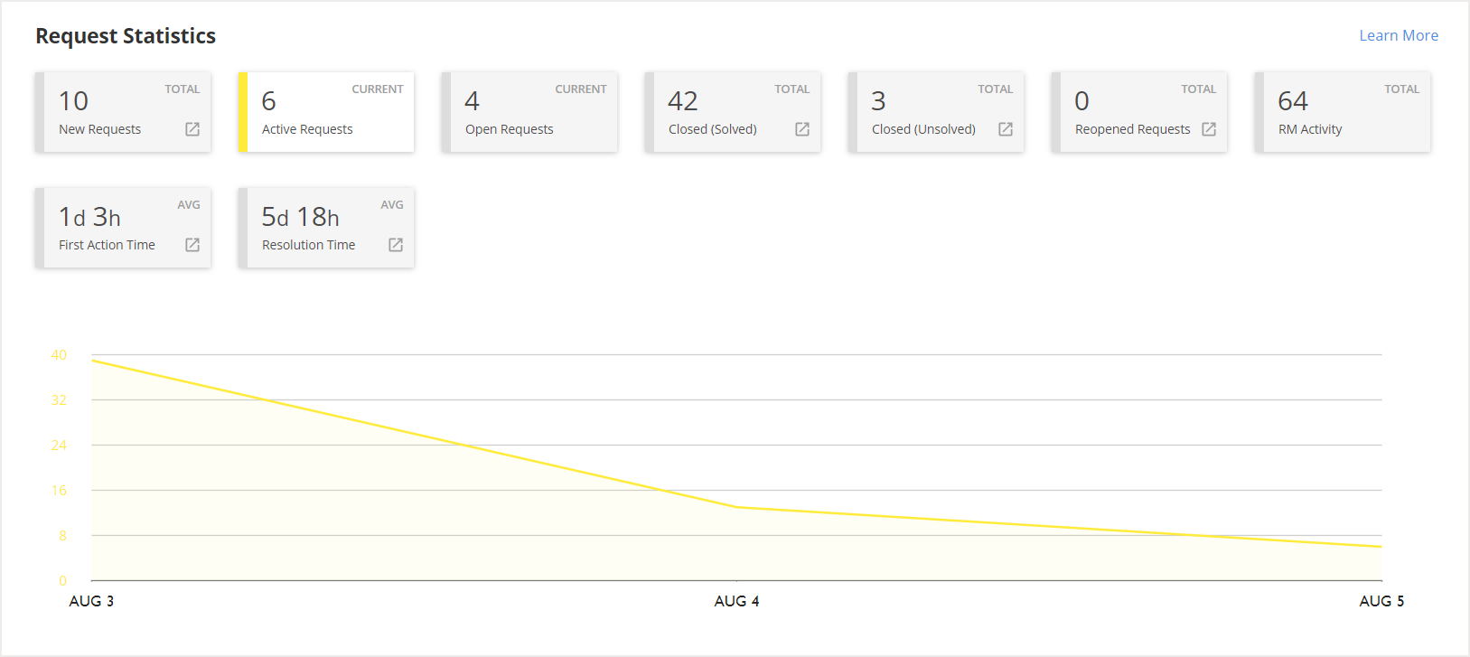This screenshot has height=657, width=1470.
Task: Open First Action Time details icon
Action: 192,245
